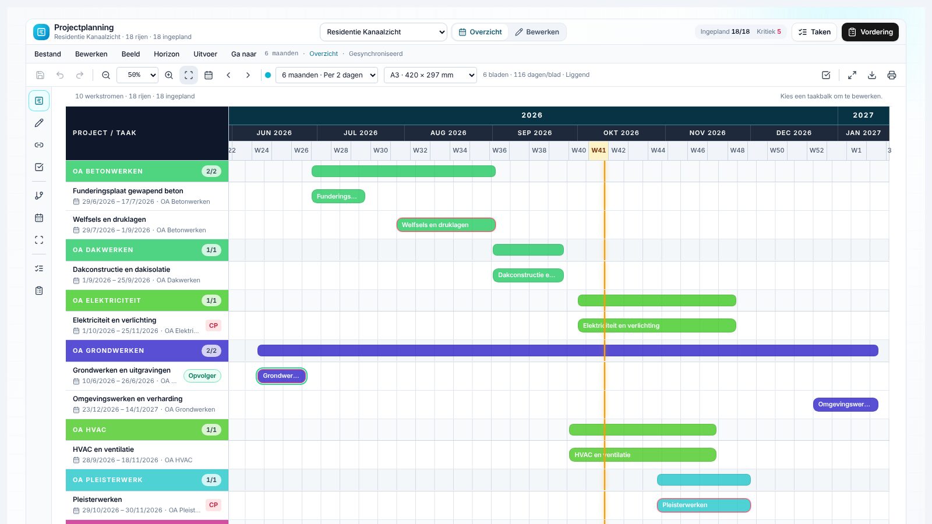Open the checklist icon in the sidebar

(x=39, y=268)
